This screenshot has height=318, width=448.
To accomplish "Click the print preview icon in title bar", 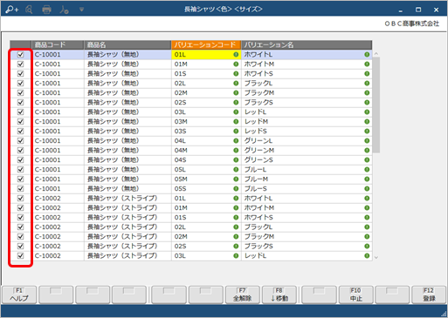I will point(29,10).
